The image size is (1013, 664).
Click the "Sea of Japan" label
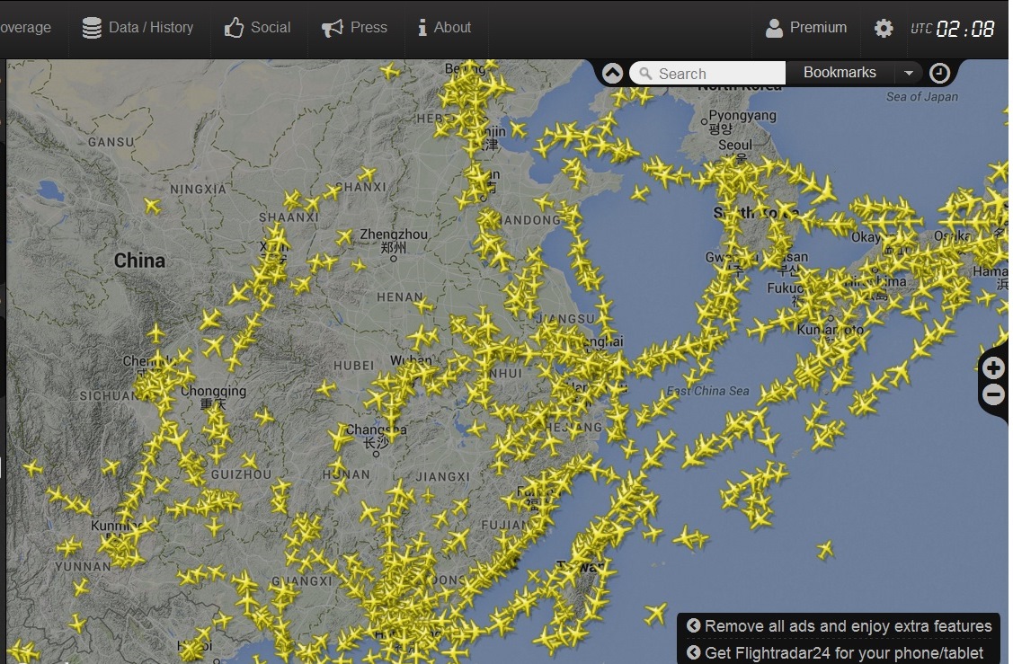(x=922, y=97)
